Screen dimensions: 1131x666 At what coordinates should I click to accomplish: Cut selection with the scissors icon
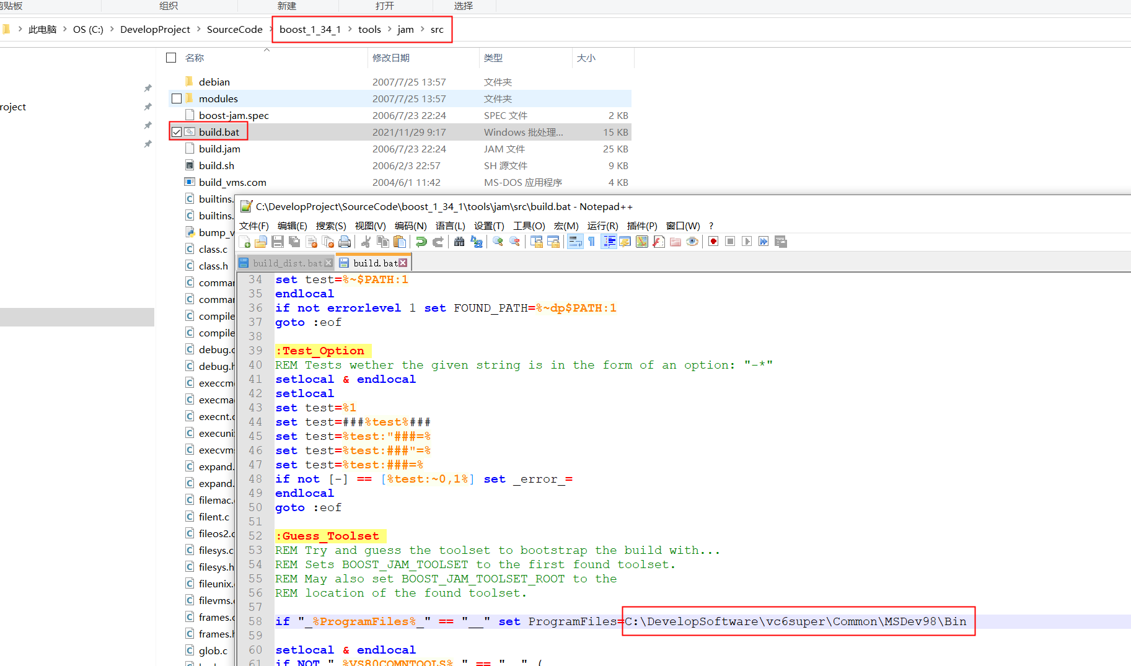(x=366, y=242)
